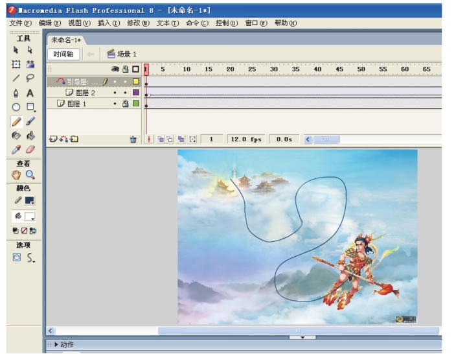The image size is (467, 354).
Task: Click the Add Motion Guide icon
Action: 63,139
